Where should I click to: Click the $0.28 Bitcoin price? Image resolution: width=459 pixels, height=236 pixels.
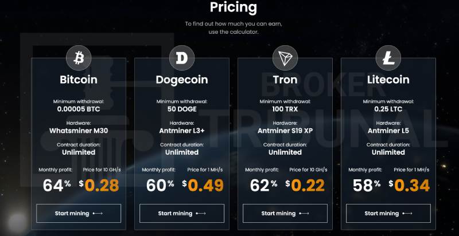click(x=99, y=185)
